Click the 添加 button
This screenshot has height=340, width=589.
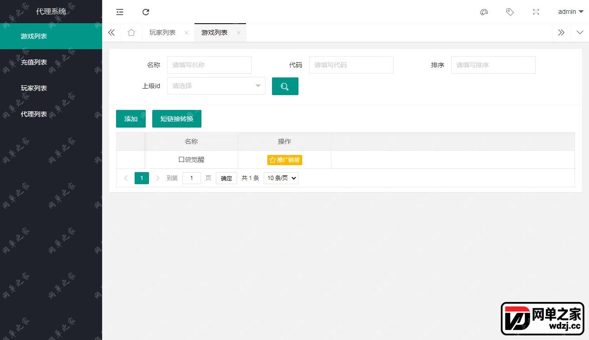click(131, 119)
